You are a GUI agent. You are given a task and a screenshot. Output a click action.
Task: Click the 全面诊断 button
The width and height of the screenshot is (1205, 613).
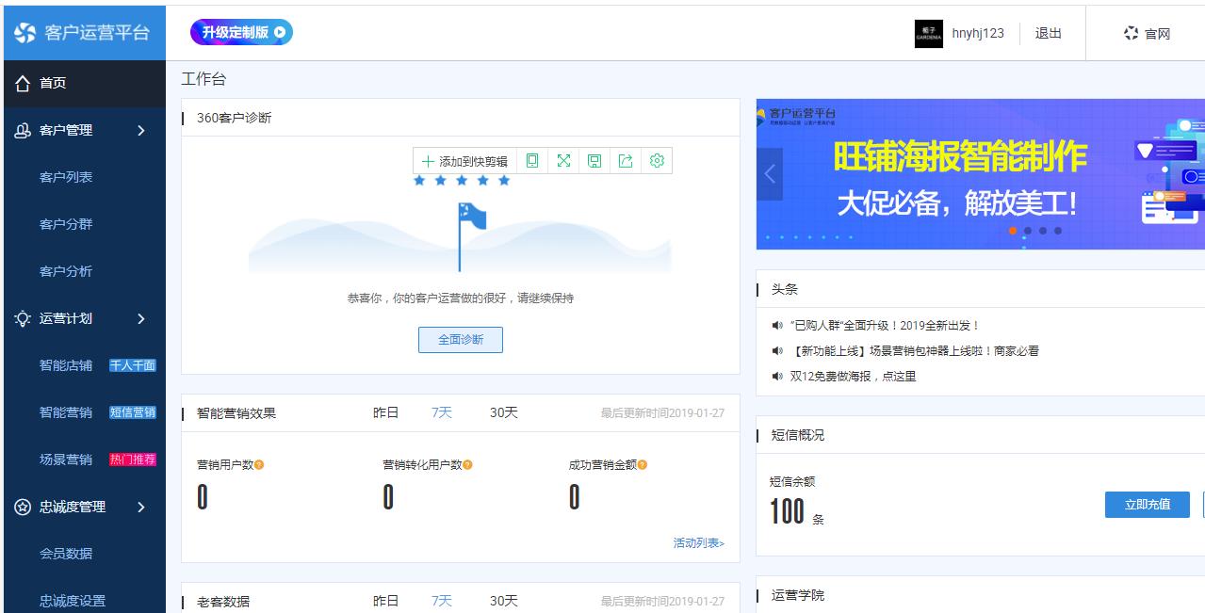pos(460,340)
